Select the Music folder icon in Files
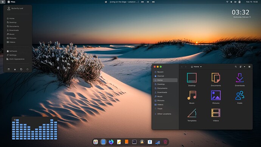 [x=192, y=95]
